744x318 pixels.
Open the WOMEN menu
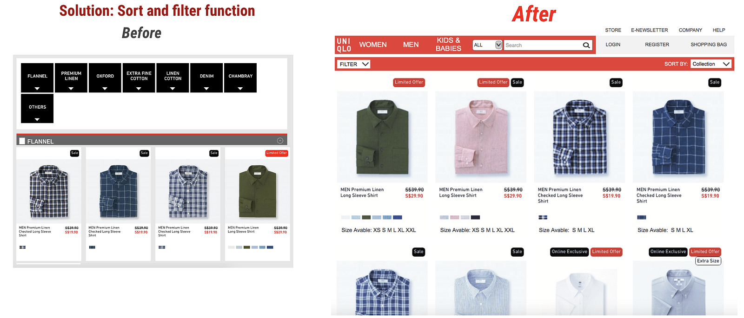point(373,45)
